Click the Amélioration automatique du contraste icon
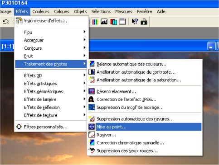 click(x=92, y=72)
